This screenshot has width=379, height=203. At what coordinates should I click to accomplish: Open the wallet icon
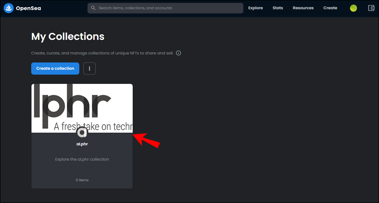(x=371, y=8)
